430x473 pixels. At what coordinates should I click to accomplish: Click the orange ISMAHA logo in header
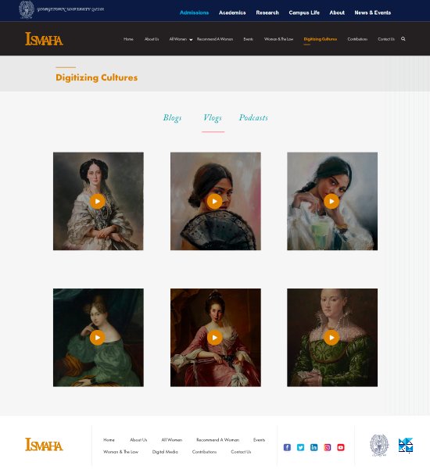click(44, 39)
